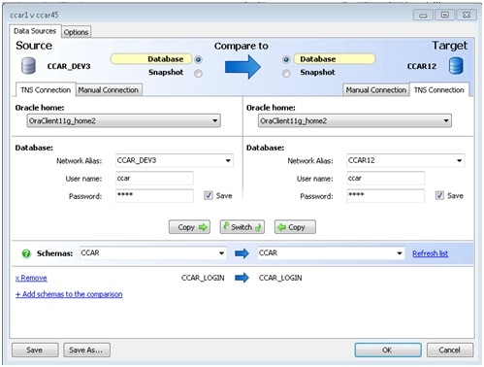Close the ccar1 v ccar45 window
484x367 pixels.
(467, 15)
